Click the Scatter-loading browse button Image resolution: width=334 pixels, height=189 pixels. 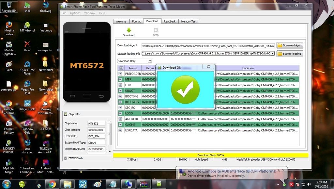(x=290, y=54)
